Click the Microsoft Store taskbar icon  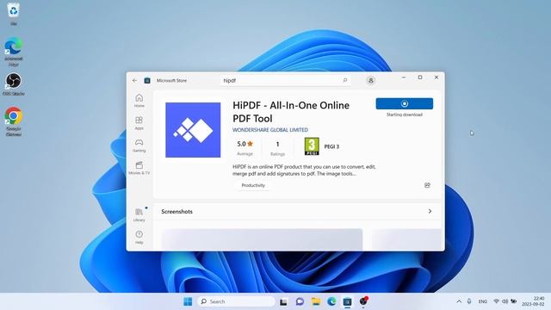pos(347,301)
